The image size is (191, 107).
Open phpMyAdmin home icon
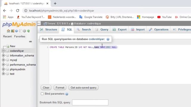(x=8, y=31)
